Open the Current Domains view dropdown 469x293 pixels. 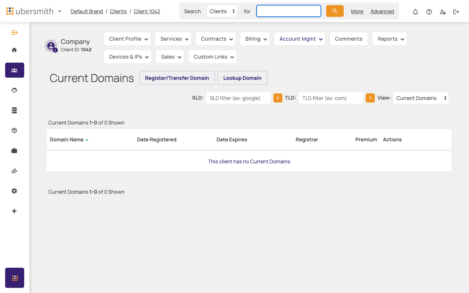421,98
